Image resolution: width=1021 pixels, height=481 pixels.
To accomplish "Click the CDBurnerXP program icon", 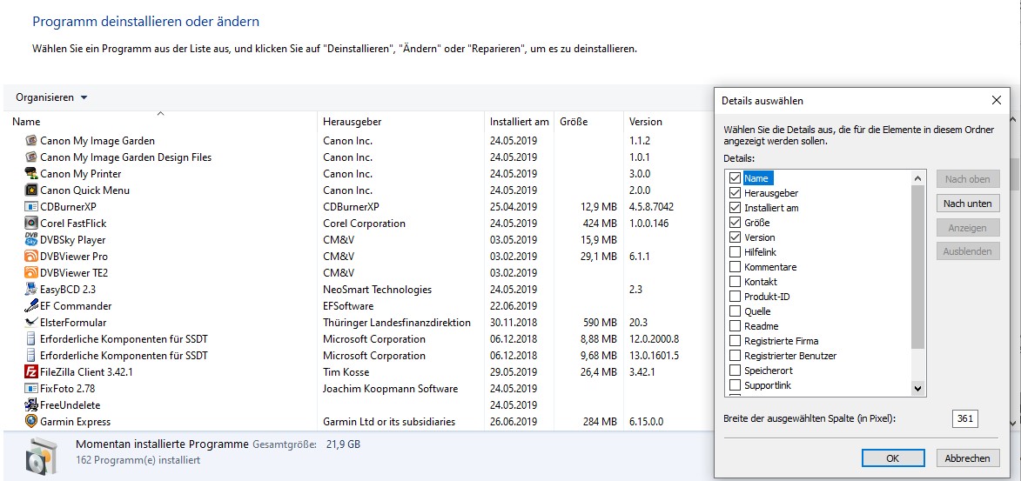I will 30,207.
